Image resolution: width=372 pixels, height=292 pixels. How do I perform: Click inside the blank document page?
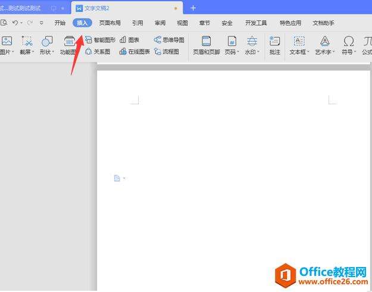(233, 181)
